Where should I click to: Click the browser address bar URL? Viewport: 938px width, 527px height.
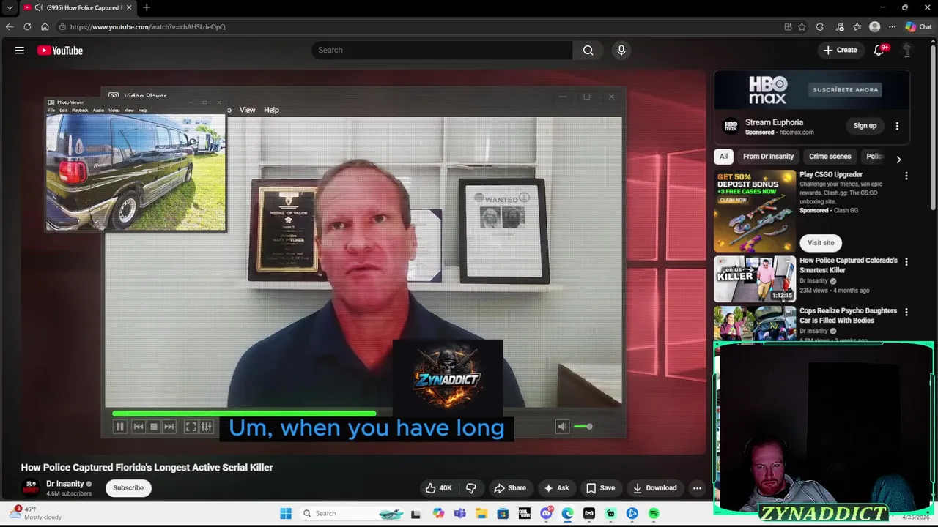(147, 27)
